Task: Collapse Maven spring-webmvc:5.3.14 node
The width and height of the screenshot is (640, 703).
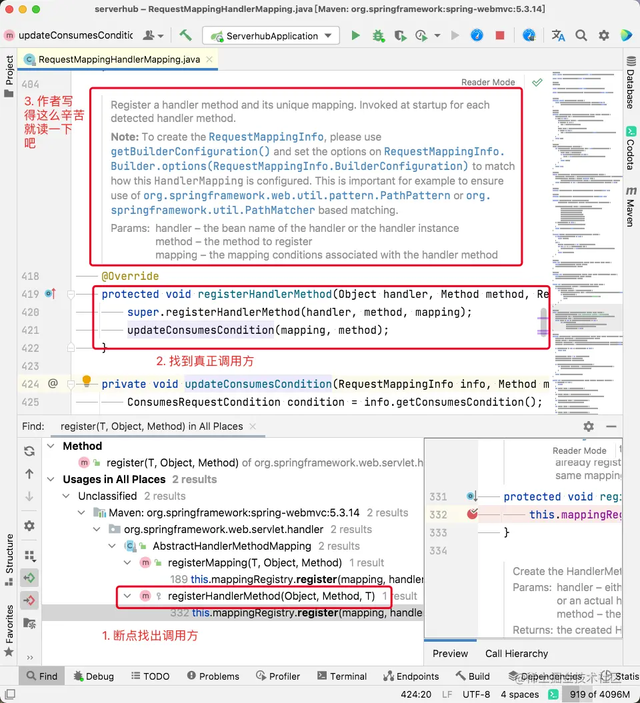Action: [81, 512]
